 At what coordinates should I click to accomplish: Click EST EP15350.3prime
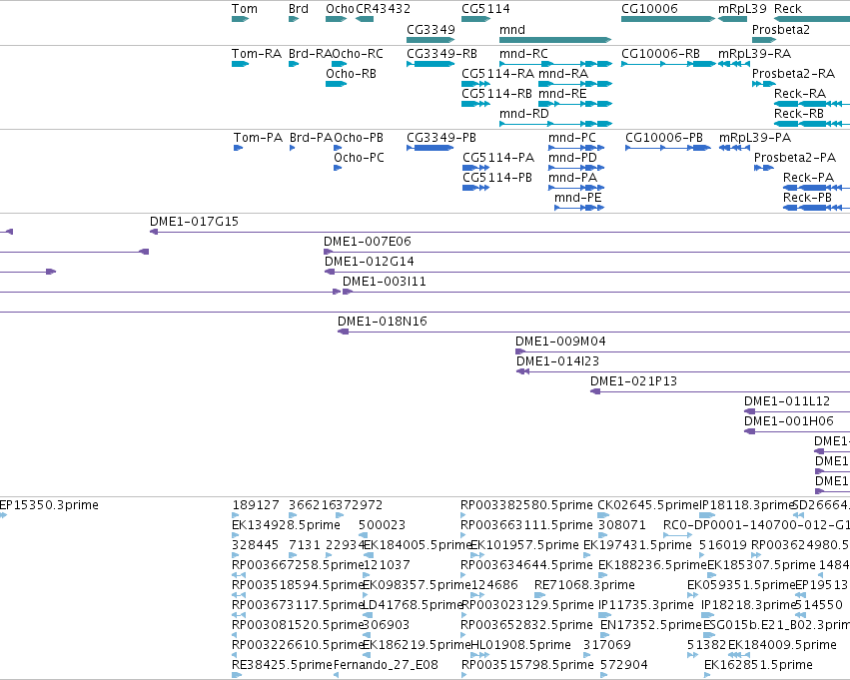click(x=3, y=515)
